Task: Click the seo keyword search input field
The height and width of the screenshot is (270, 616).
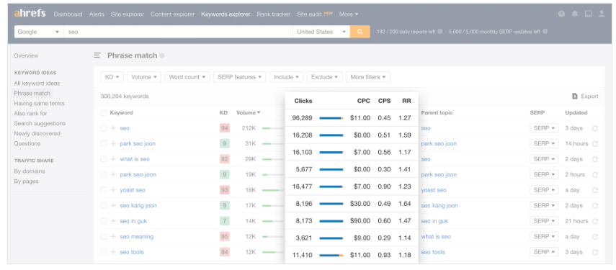Action: 179,32
